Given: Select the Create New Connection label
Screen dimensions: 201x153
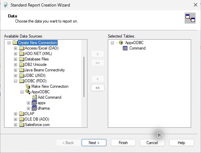Looking at the screenshot, I should tap(38, 43).
